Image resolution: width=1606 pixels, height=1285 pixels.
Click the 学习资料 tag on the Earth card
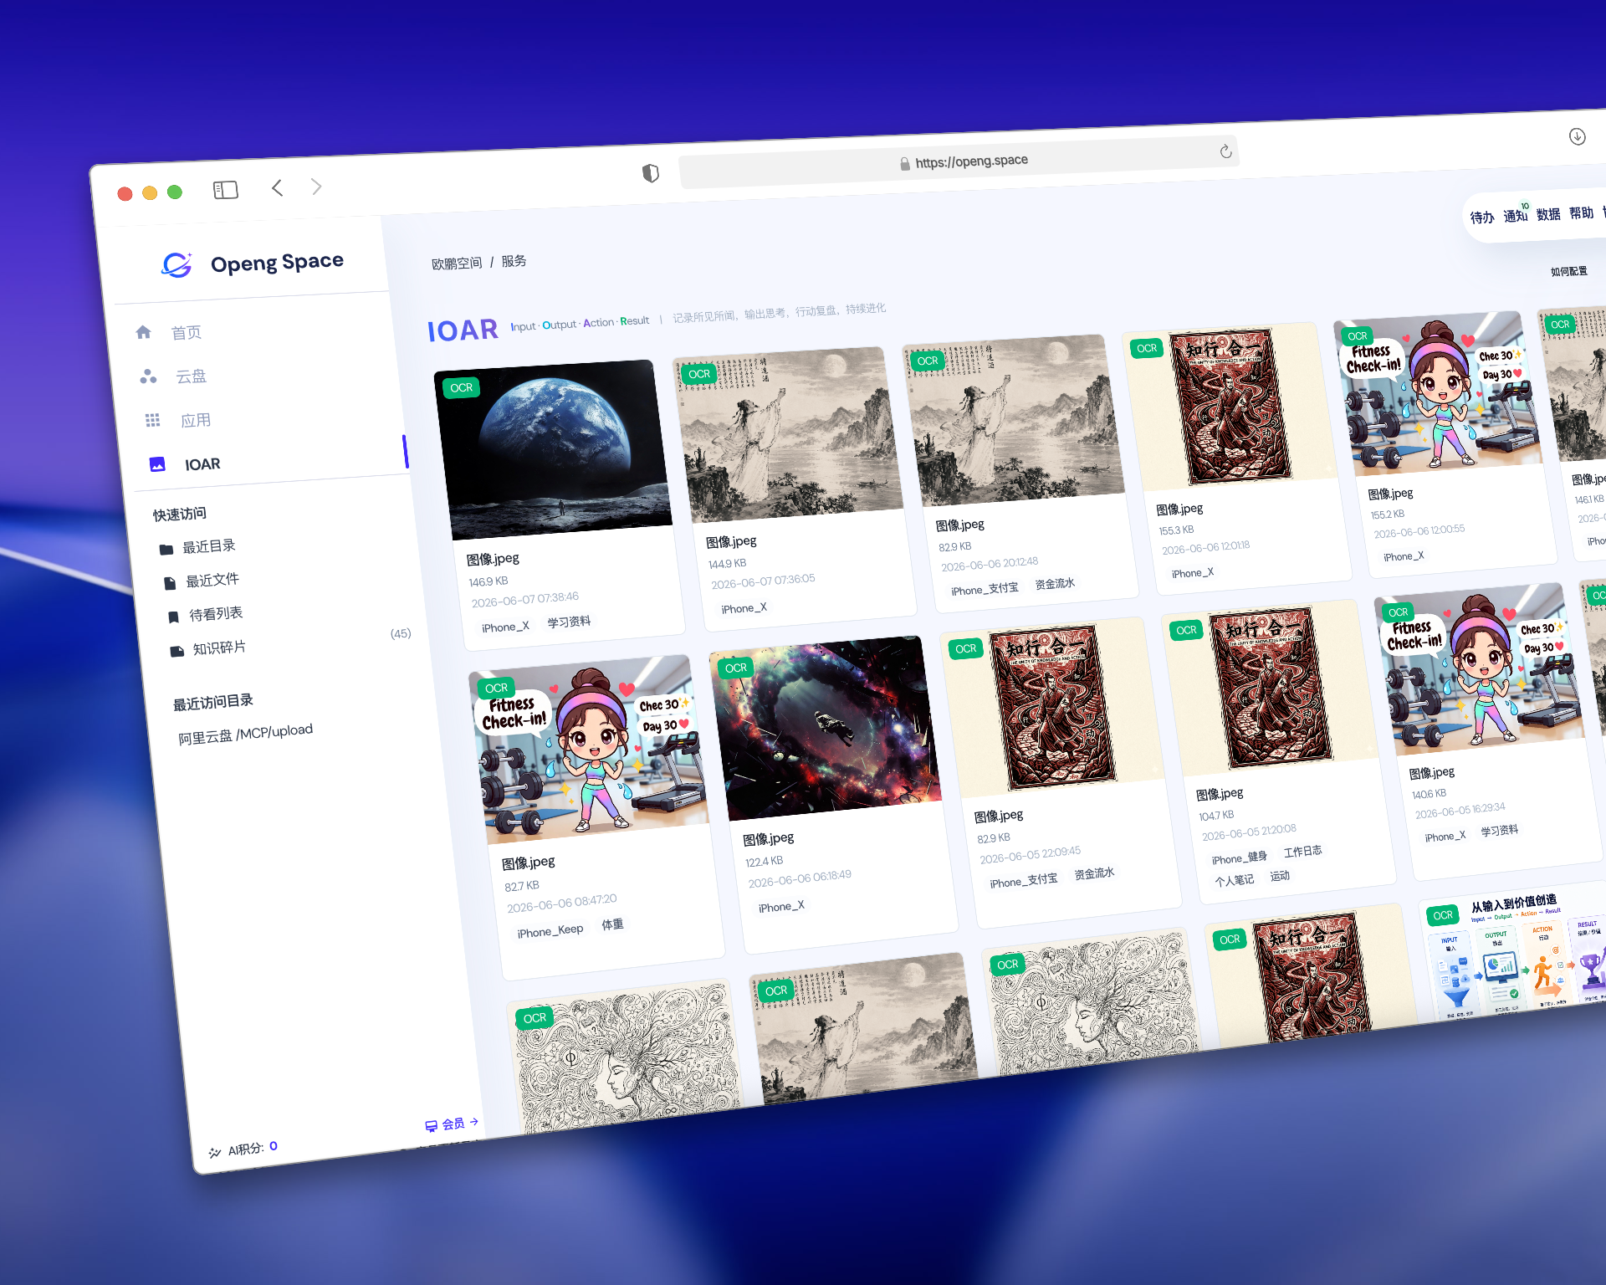coord(569,622)
